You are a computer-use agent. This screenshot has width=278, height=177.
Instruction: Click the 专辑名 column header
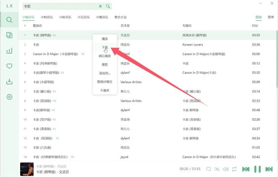tap(187, 26)
